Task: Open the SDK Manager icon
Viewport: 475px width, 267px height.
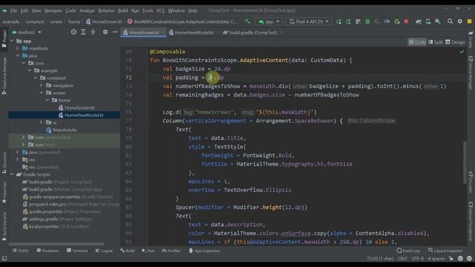Action: point(438,22)
